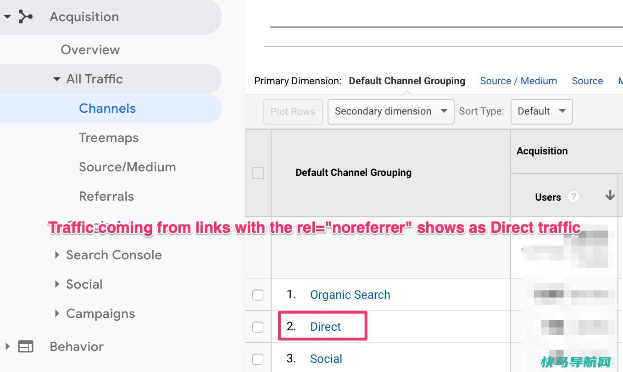Open the Referrals report
Screen dimensions: 623x372
[106, 196]
